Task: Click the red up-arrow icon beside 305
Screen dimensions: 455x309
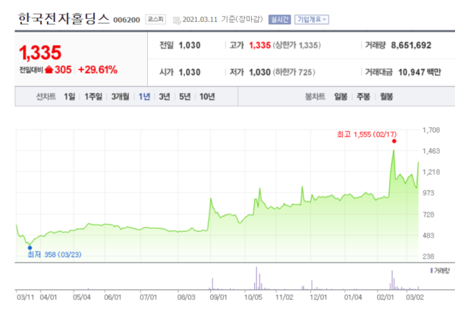Action: (49, 70)
